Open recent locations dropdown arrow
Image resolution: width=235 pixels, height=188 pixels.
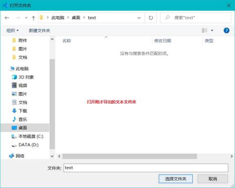26,18
